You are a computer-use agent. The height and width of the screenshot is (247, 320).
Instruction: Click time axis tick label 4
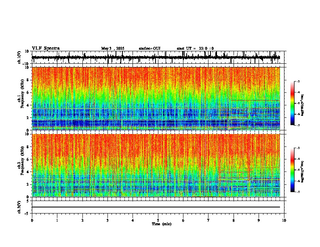[x=133, y=220]
